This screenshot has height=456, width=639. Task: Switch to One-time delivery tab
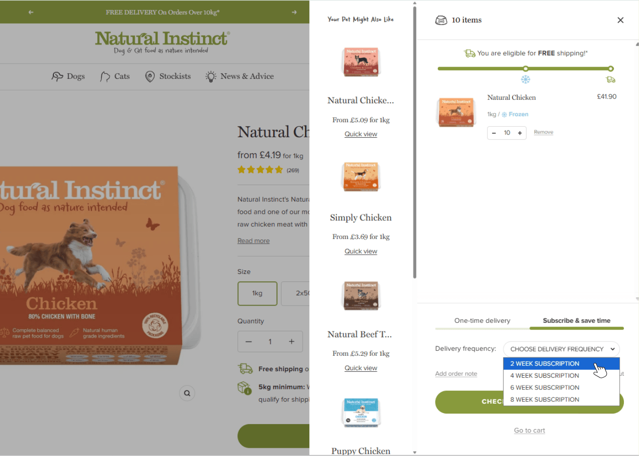pos(482,321)
